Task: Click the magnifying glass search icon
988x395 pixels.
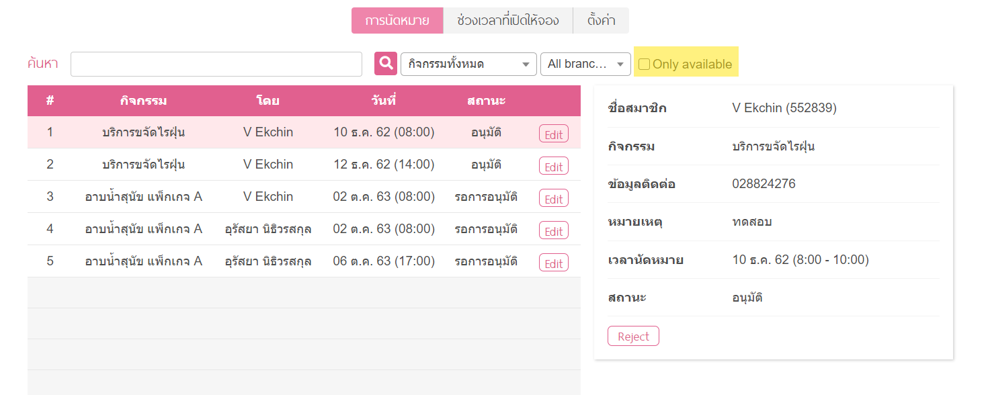Action: [x=386, y=64]
